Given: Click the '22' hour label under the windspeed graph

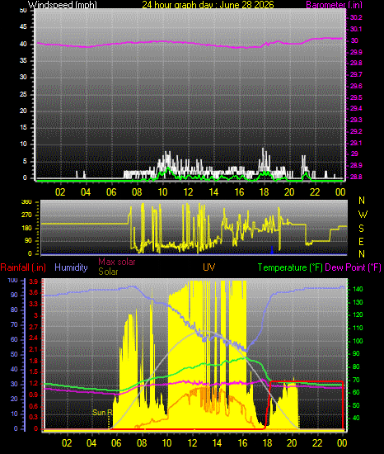Looking at the screenshot, I should (315, 192).
